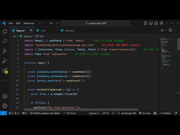Switch to the main.jsx tab
180x135 pixels.
(x=69, y=30)
